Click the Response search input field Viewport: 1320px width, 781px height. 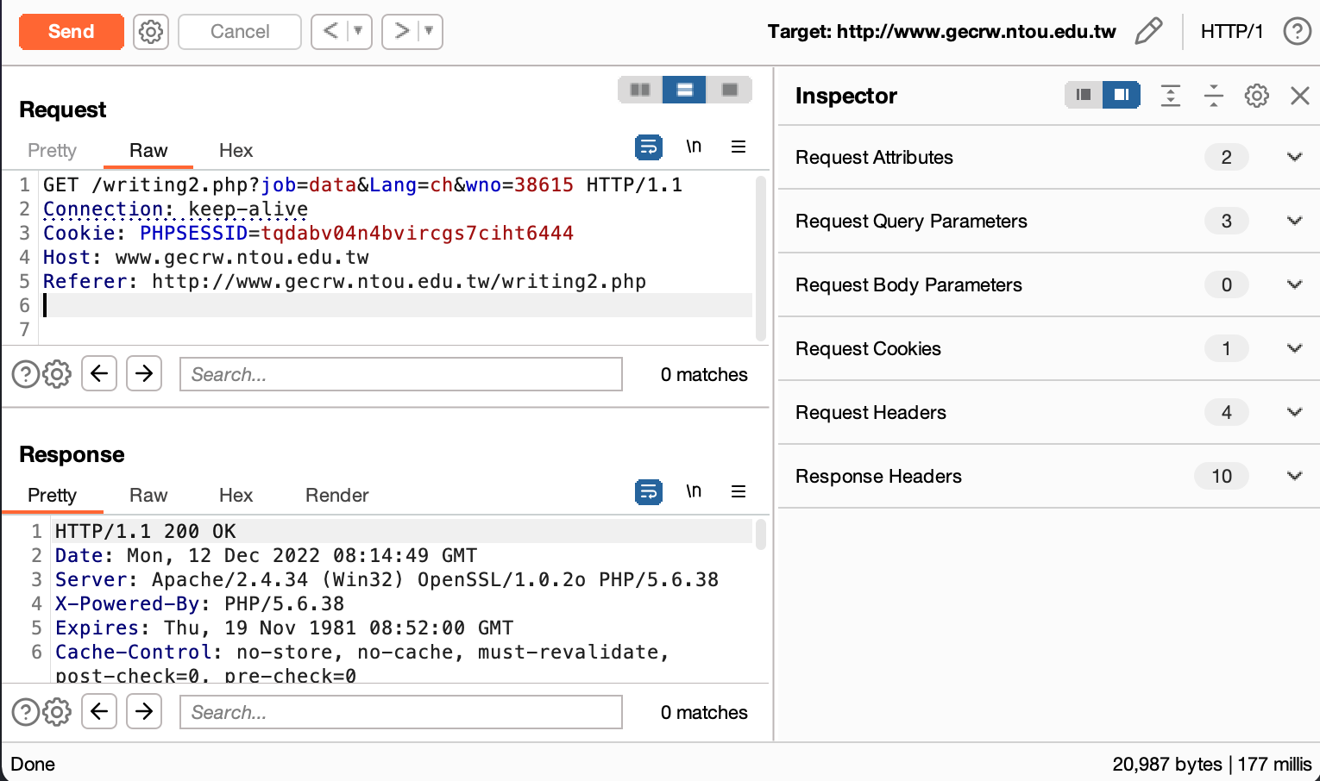401,712
